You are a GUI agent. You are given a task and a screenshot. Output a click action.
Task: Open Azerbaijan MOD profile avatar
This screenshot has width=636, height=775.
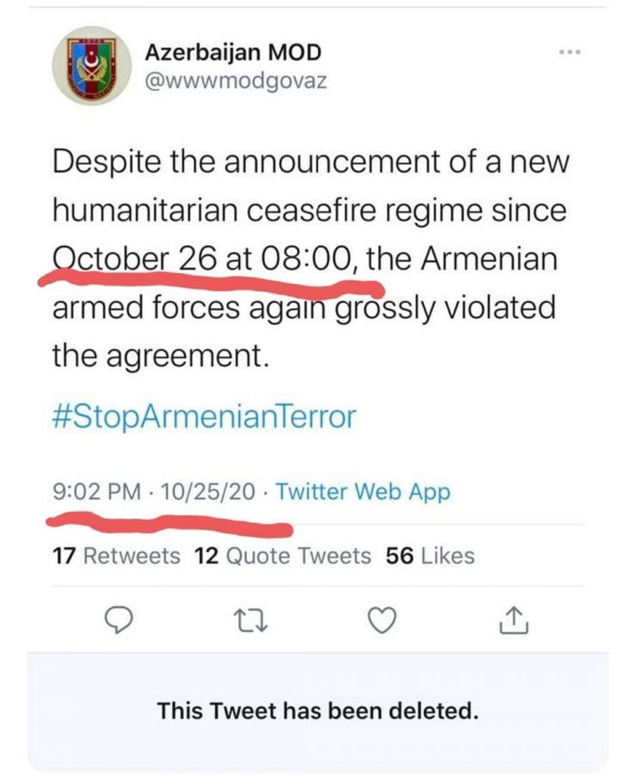(x=92, y=66)
